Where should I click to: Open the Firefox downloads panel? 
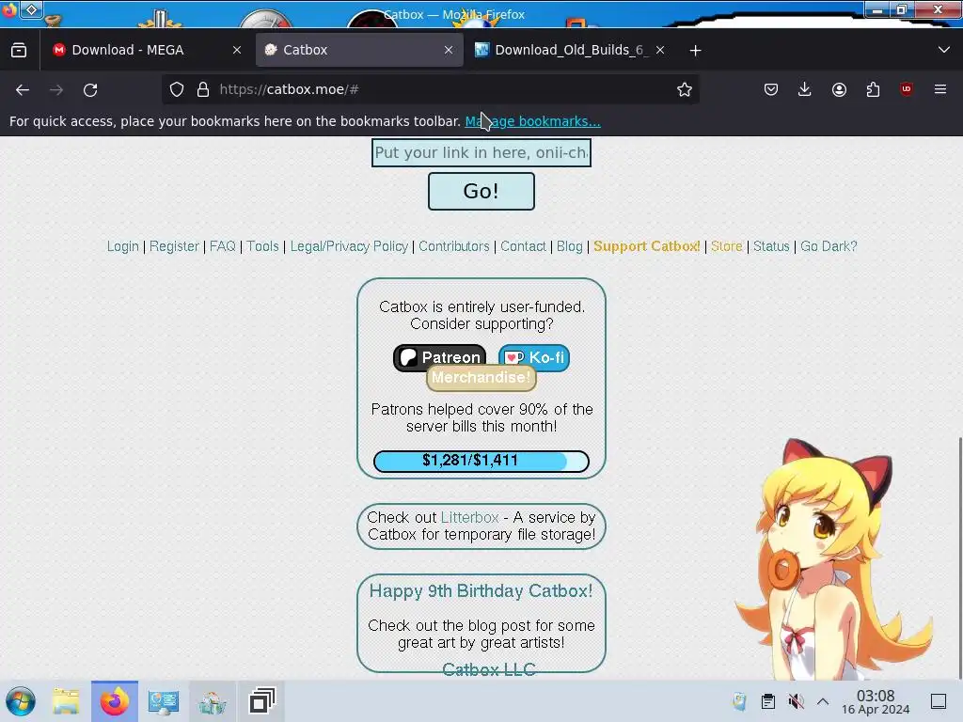(x=805, y=89)
